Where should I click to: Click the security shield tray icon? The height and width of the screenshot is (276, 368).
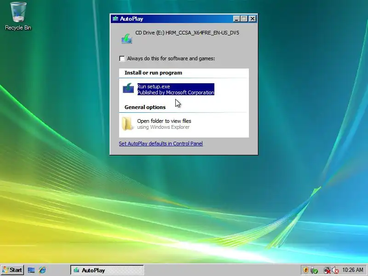(x=305, y=270)
